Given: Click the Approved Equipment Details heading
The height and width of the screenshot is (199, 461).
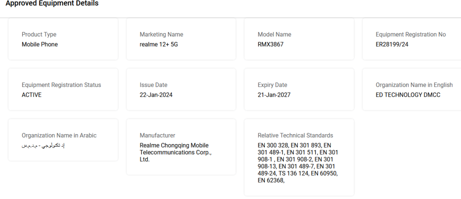Looking at the screenshot, I should (52, 4).
